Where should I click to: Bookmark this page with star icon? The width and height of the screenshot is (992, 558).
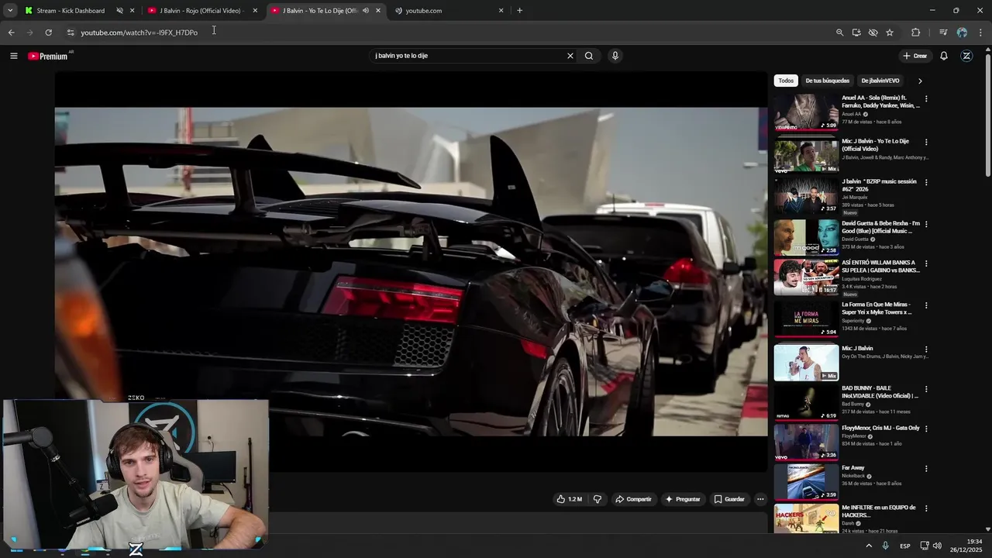[890, 33]
